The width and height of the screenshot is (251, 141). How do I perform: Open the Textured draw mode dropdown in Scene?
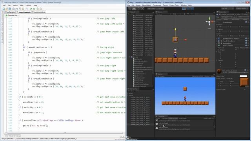[x=163, y=14]
